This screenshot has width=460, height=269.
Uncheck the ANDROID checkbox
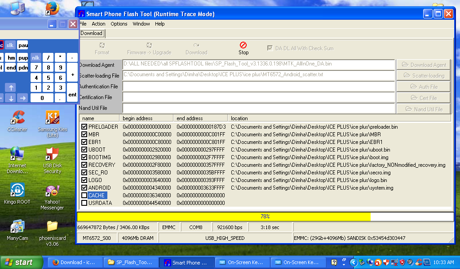pos(84,187)
